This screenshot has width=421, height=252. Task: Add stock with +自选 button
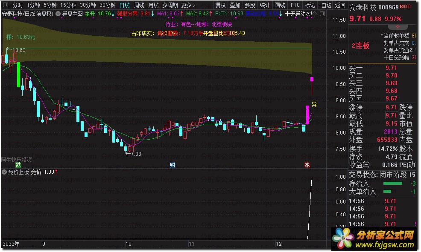pyautogui.click(x=325, y=5)
